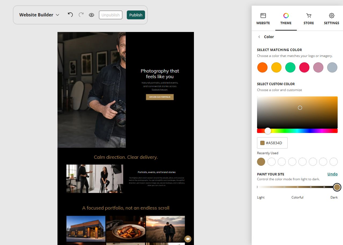Click the Light label under the slider
The height and width of the screenshot is (245, 343).
pyautogui.click(x=261, y=197)
